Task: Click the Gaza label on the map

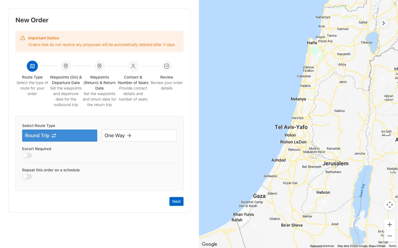Action: [259, 196]
